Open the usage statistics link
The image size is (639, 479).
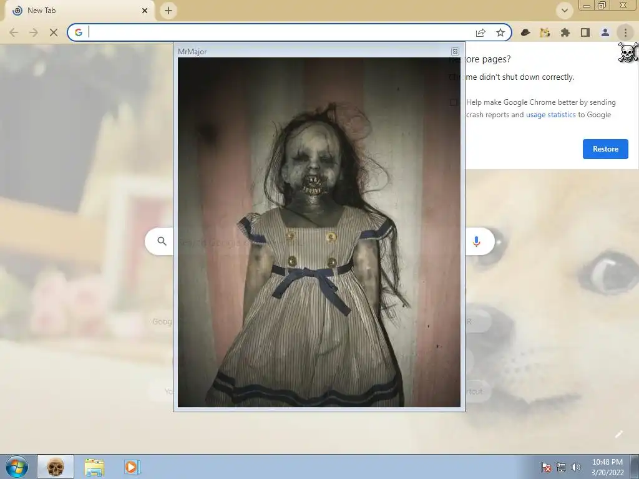(x=550, y=115)
